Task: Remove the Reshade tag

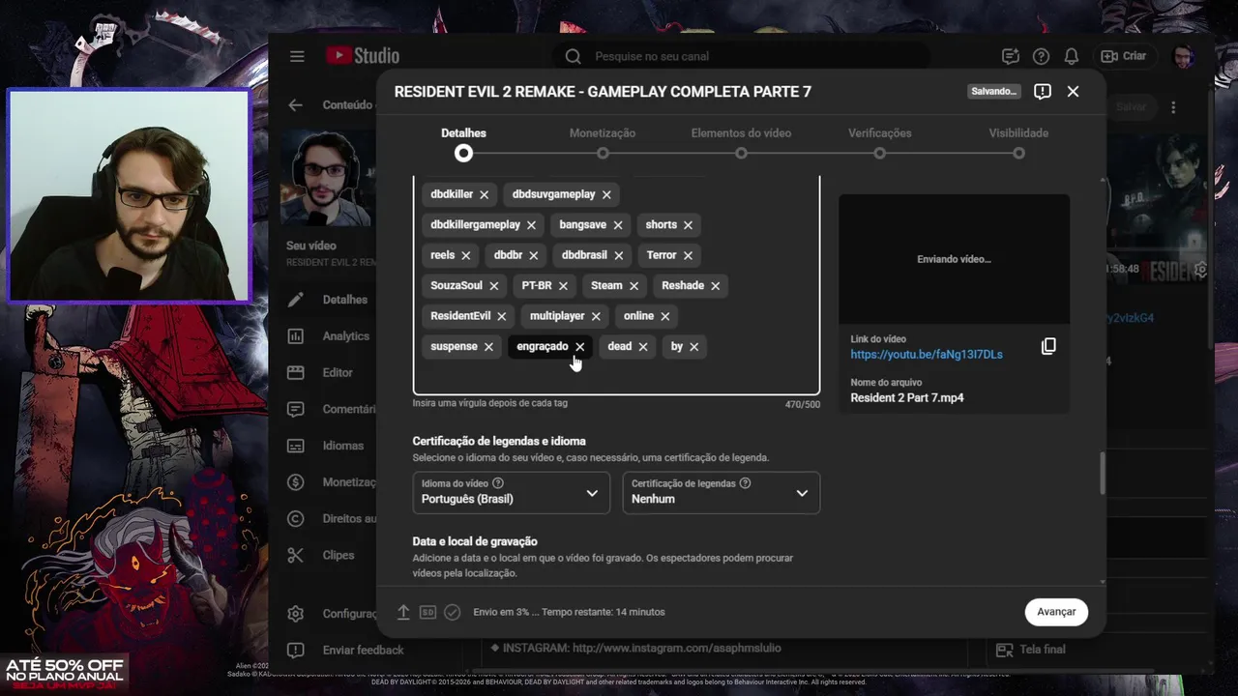Action: 716,286
